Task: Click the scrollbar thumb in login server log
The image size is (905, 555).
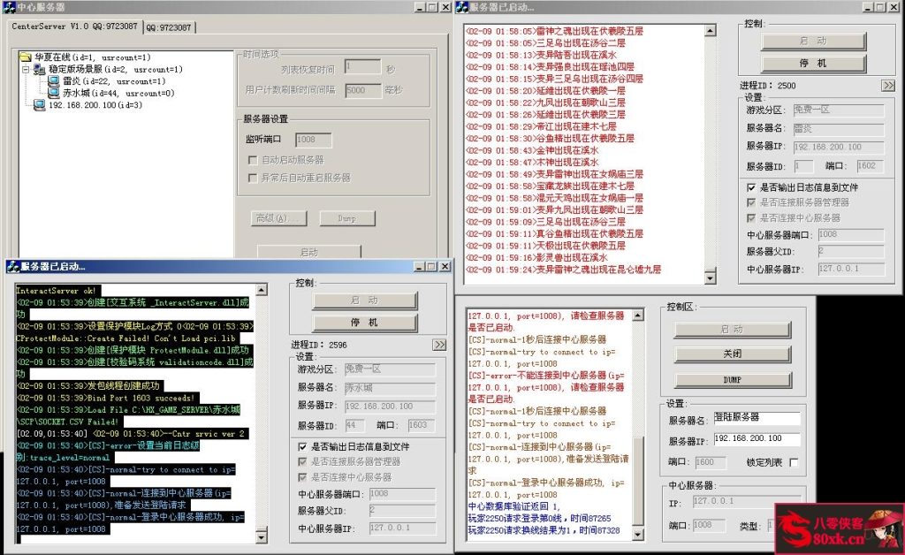Action: click(x=638, y=481)
